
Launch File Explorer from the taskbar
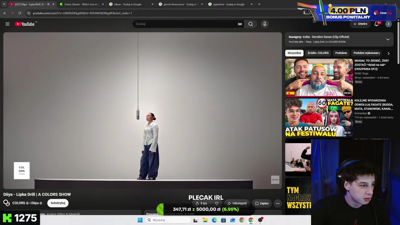point(205,220)
